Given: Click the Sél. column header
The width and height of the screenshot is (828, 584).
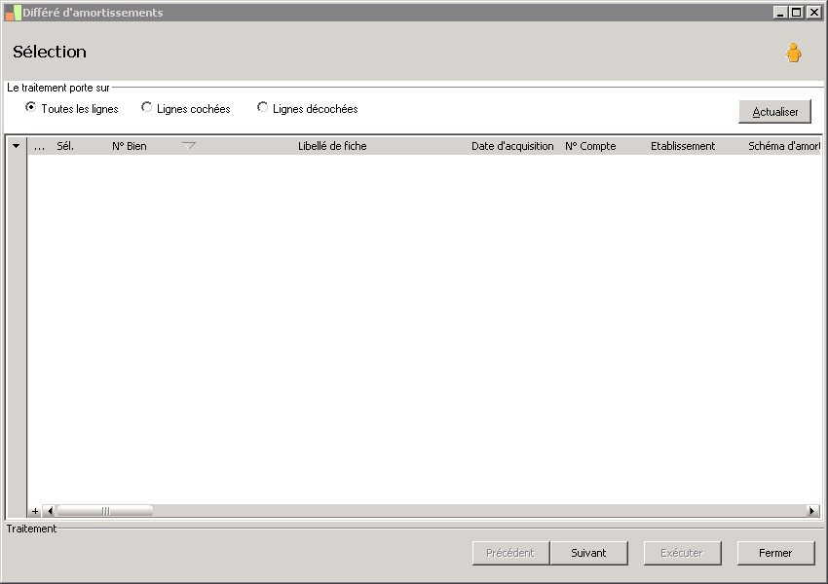Looking at the screenshot, I should click(65, 146).
